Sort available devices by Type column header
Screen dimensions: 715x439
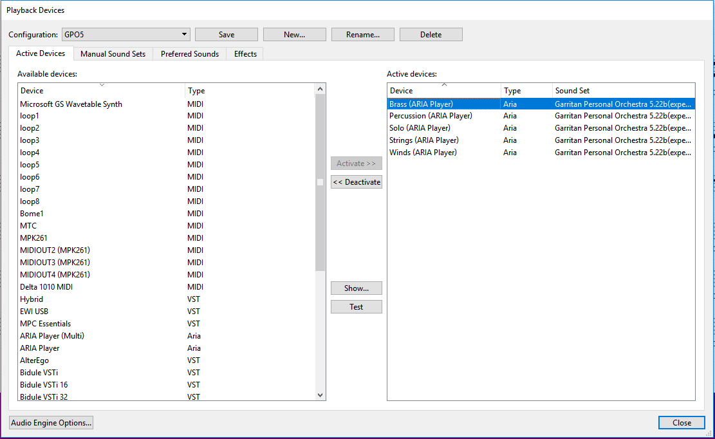tap(249, 91)
